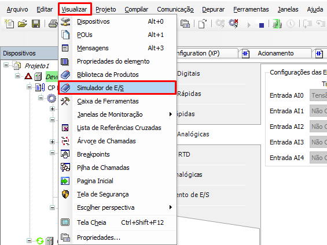327x245 pixels.
Task: Open the Entrada AI4 type dropdown
Action: pyautogui.click(x=318, y=158)
